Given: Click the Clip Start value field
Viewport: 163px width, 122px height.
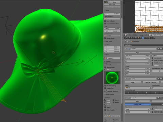Looking at the screenshot, I should point(112,29).
